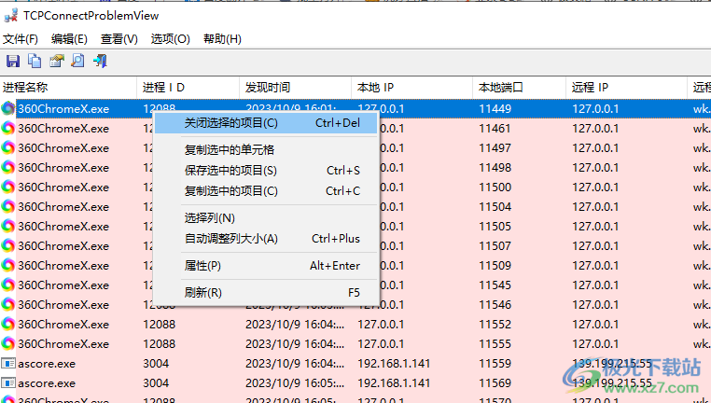Select local port cell 11507
Image resolution: width=711 pixels, height=403 pixels.
coord(495,245)
